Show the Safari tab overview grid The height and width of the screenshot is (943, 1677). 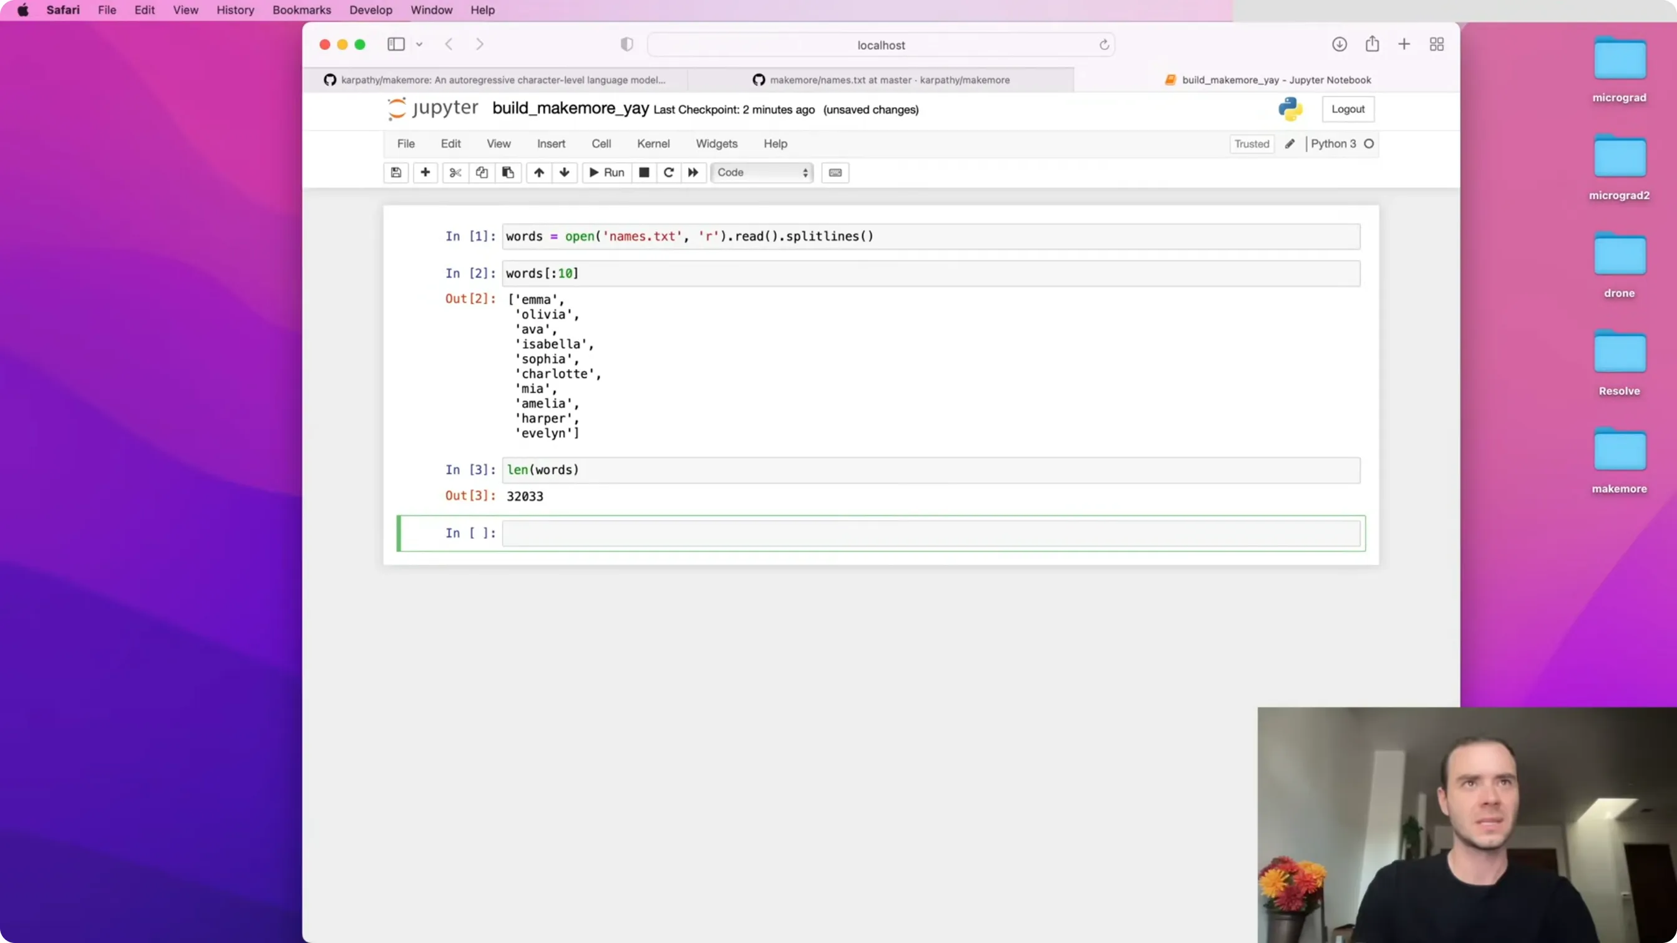1437,44
